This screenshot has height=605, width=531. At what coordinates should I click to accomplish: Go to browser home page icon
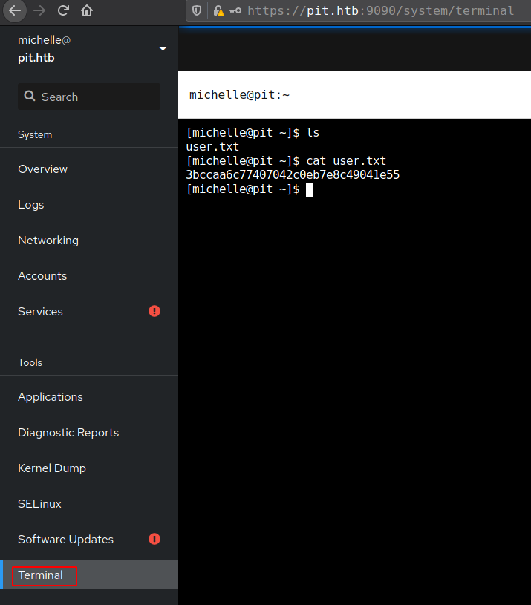87,10
